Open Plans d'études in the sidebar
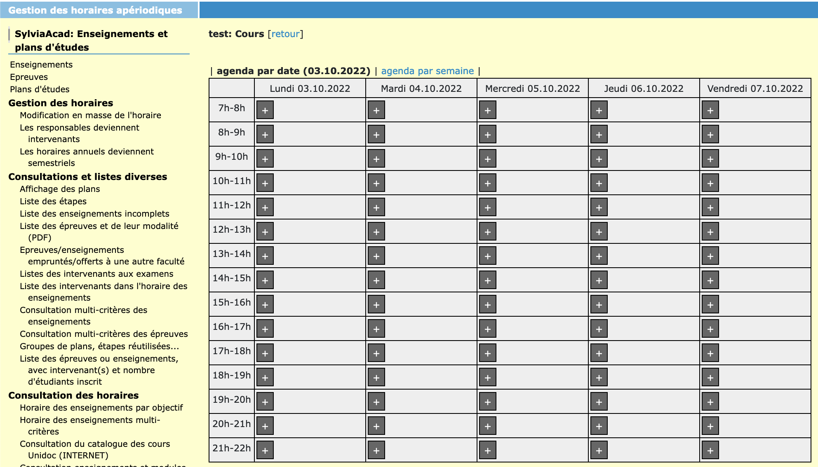818x467 pixels. coord(40,89)
